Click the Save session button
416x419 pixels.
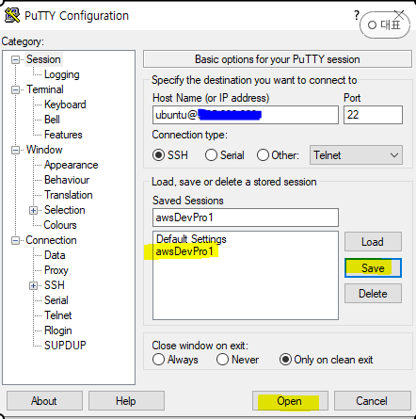[373, 268]
